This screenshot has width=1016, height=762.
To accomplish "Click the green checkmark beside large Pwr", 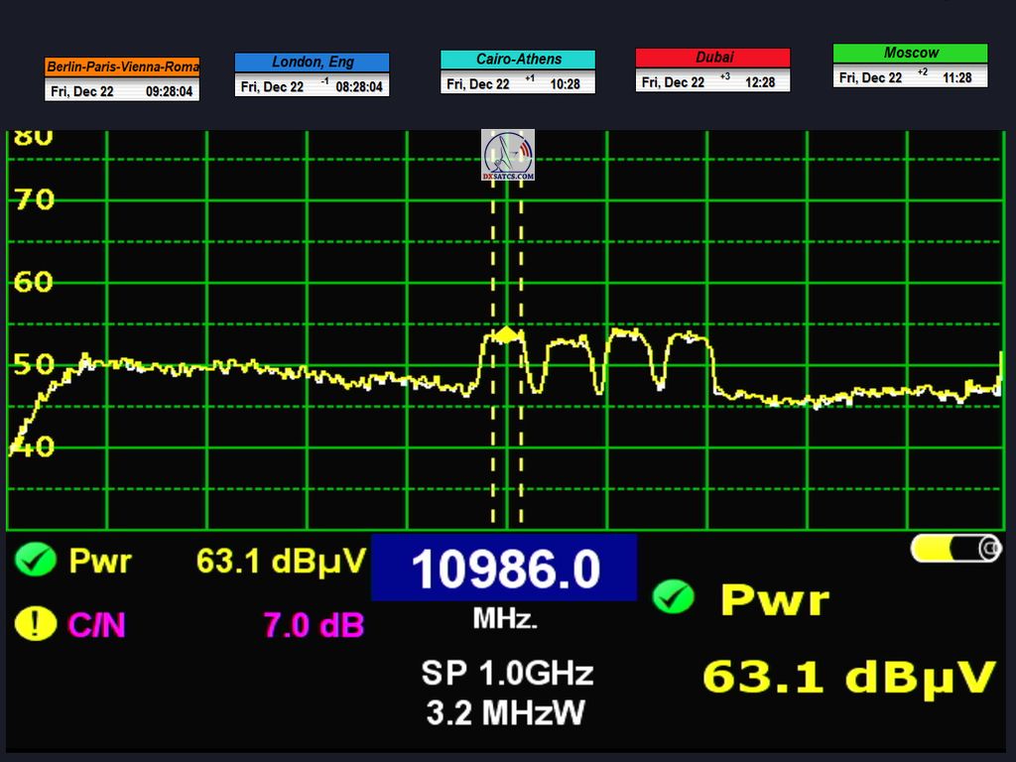I will coord(673,597).
